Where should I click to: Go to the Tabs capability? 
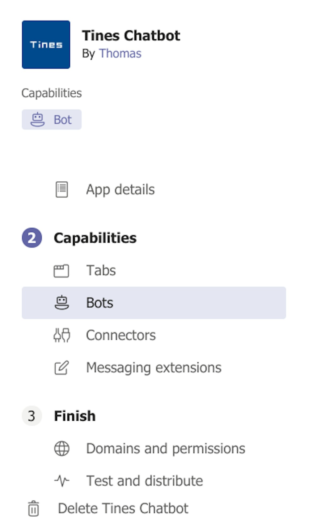[101, 270]
